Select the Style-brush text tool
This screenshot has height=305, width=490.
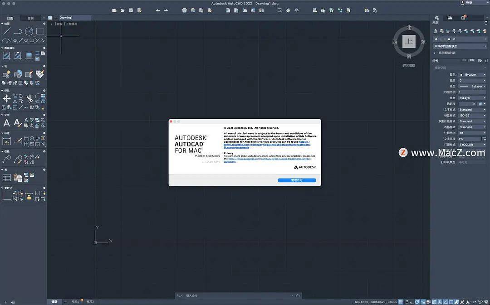pyautogui.click(x=18, y=123)
